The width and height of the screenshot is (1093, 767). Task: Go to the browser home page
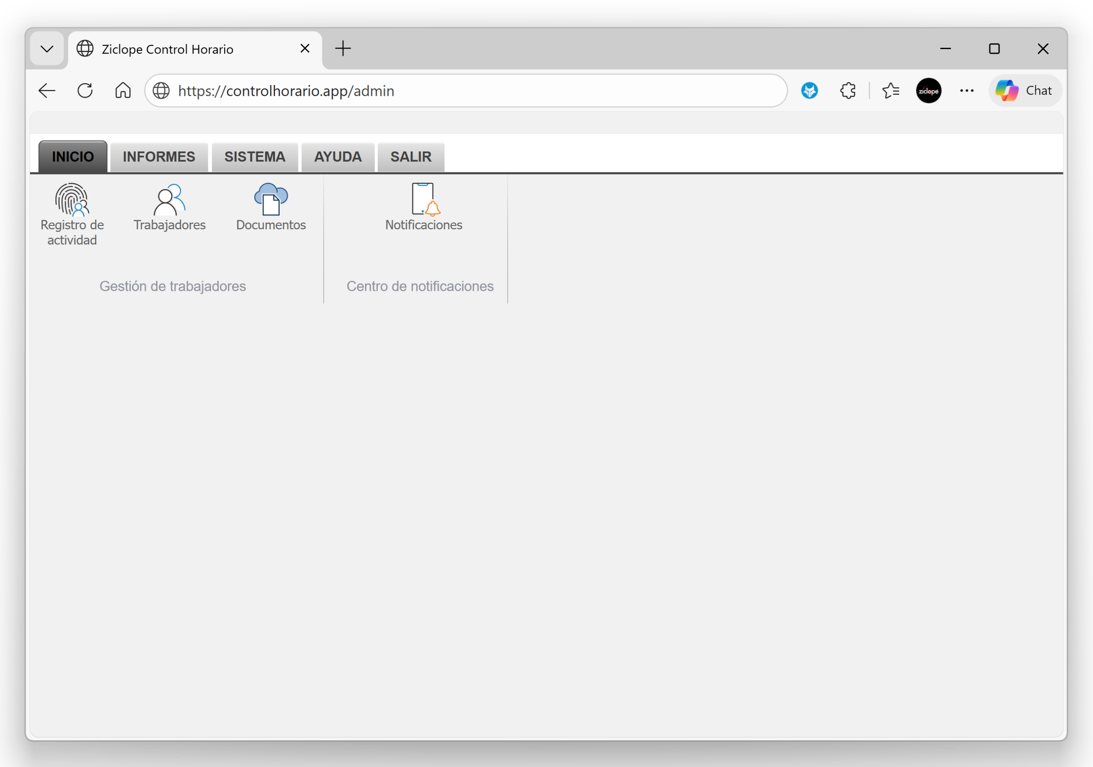[123, 91]
